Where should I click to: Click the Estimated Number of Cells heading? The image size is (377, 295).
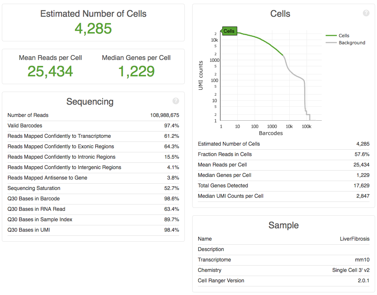click(93, 14)
